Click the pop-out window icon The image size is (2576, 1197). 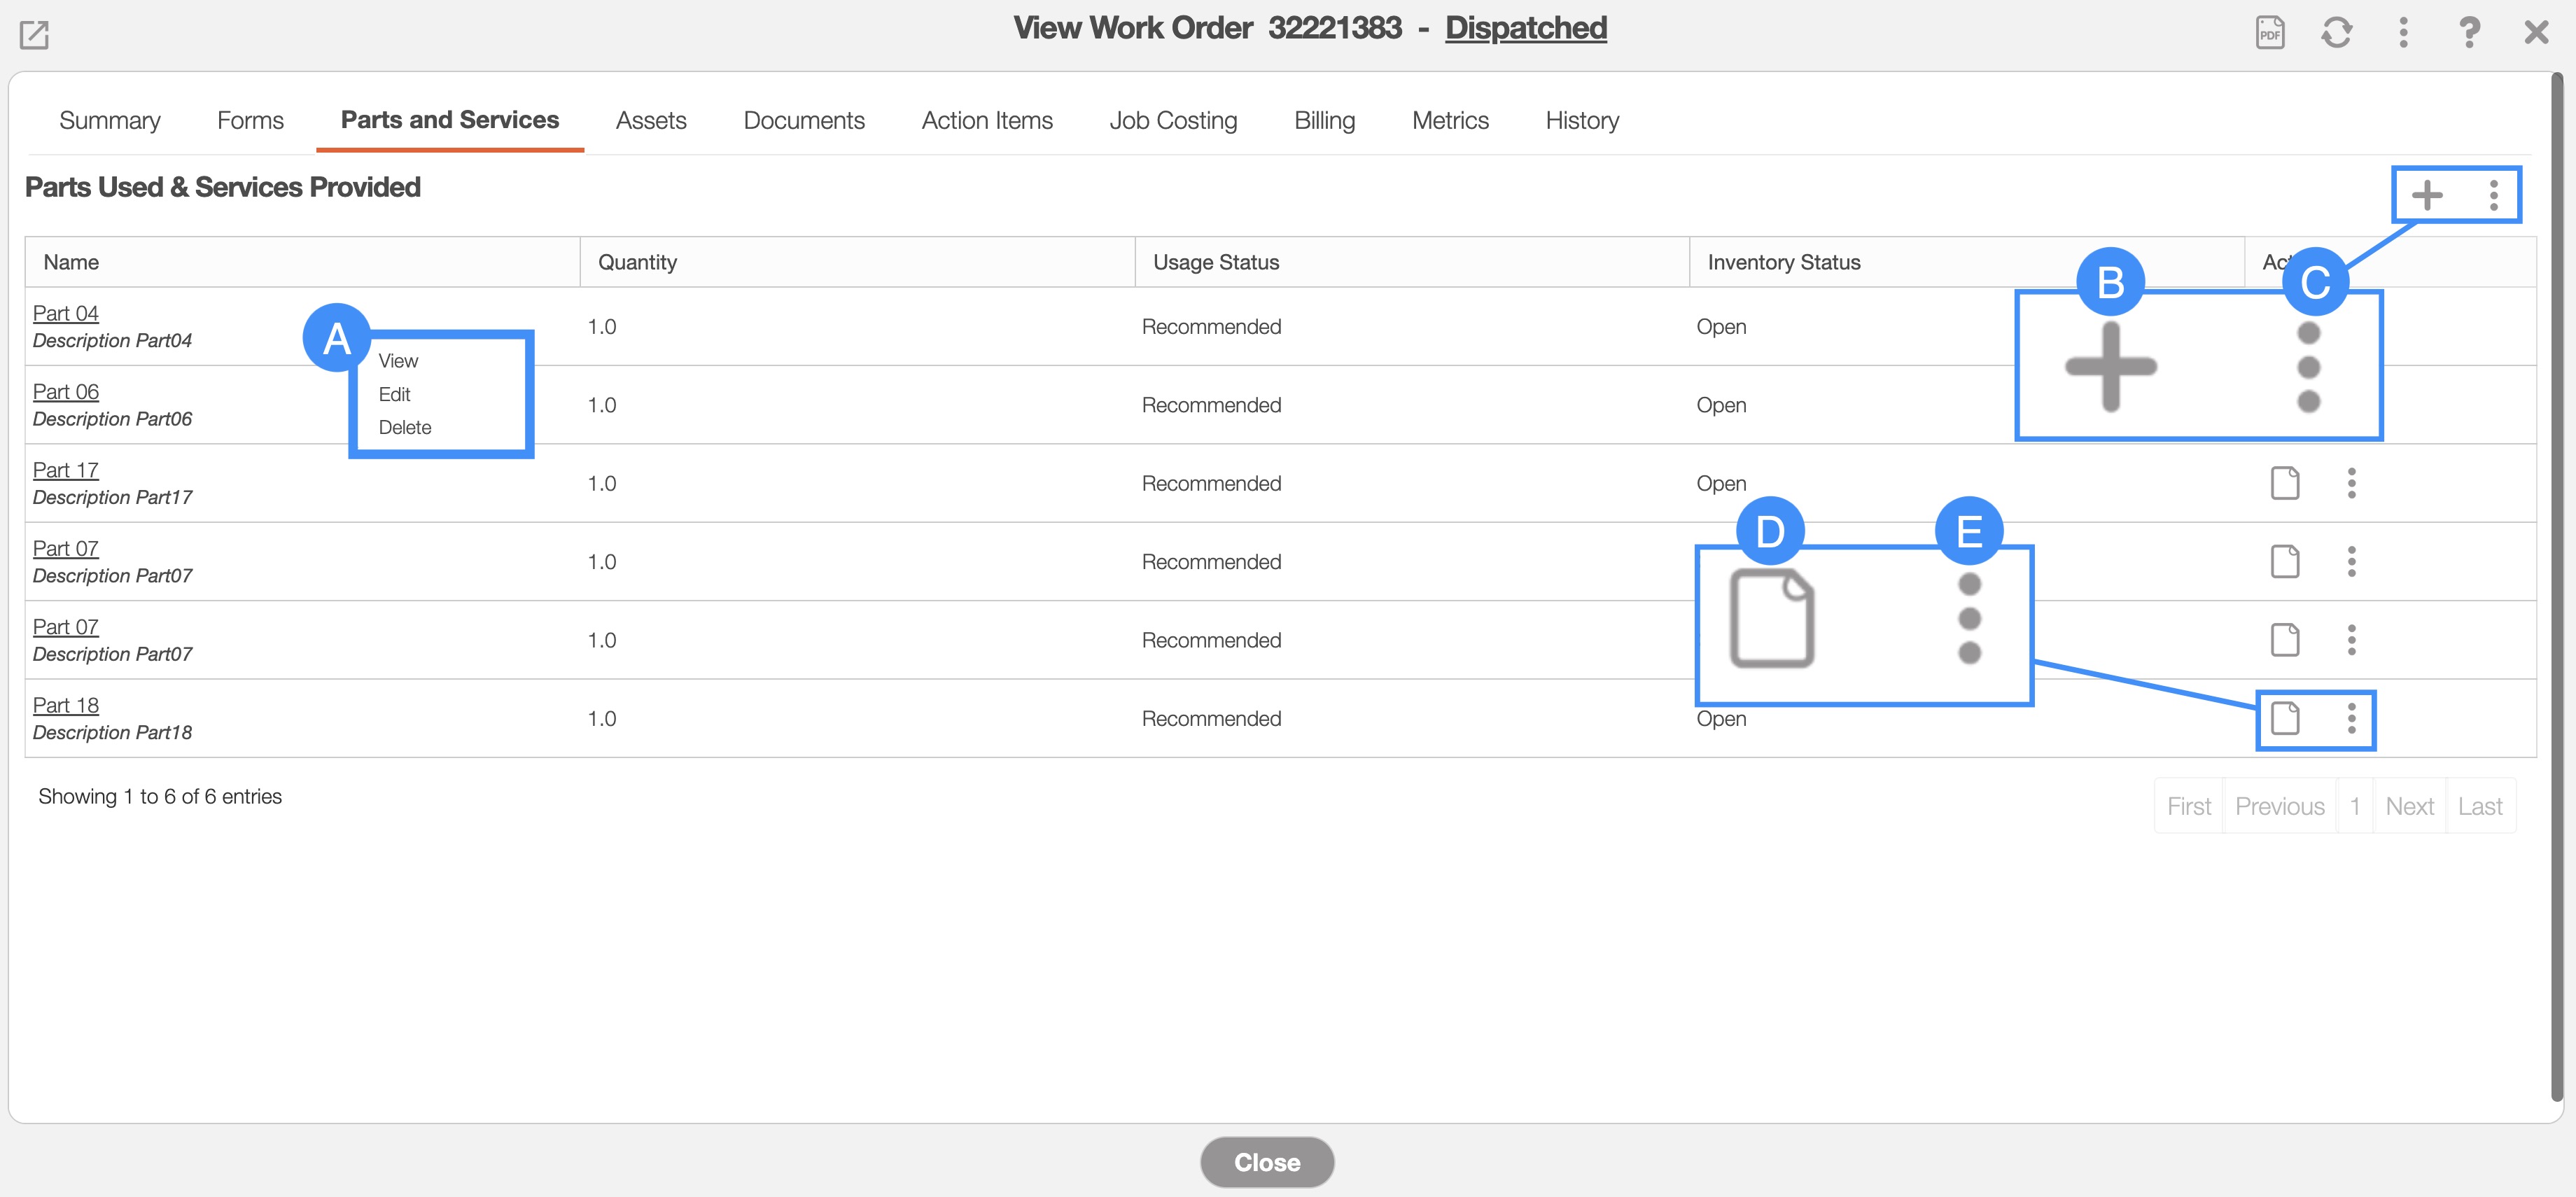(34, 35)
